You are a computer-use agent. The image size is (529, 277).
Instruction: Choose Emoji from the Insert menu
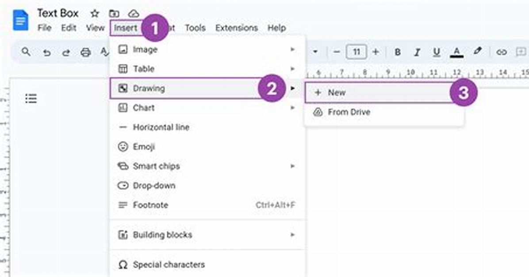click(x=207, y=147)
